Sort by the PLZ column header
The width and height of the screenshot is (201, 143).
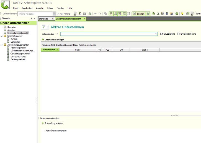pos(107,50)
